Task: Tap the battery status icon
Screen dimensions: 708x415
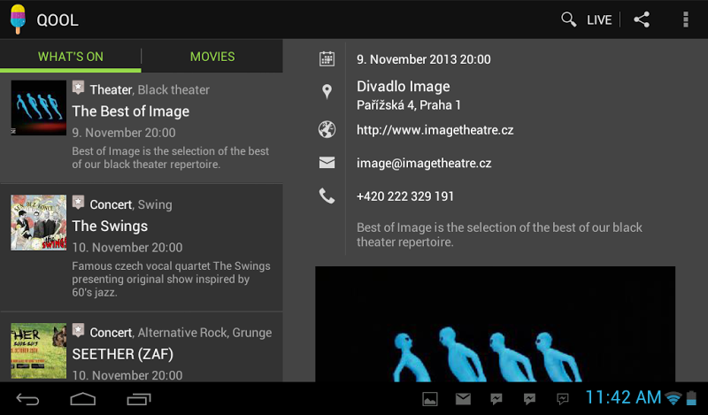Action: point(691,398)
